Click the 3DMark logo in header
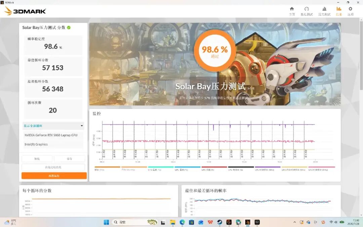The height and width of the screenshot is (227, 363). (x=25, y=11)
